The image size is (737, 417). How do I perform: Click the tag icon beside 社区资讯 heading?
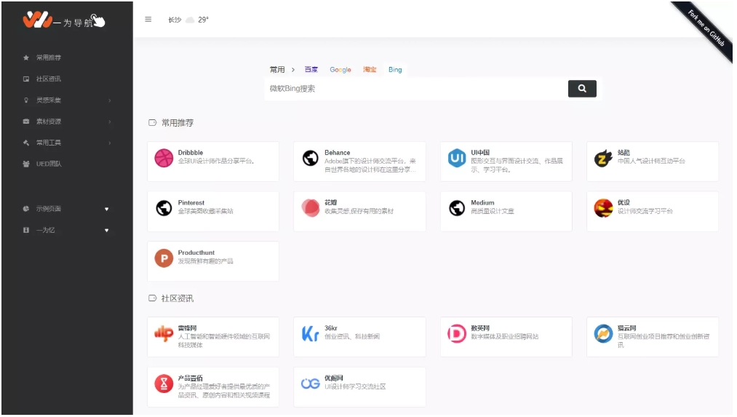pos(152,298)
